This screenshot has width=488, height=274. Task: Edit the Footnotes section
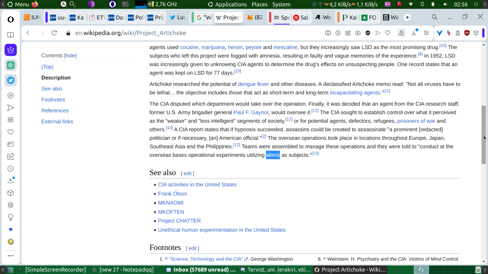point(193,248)
